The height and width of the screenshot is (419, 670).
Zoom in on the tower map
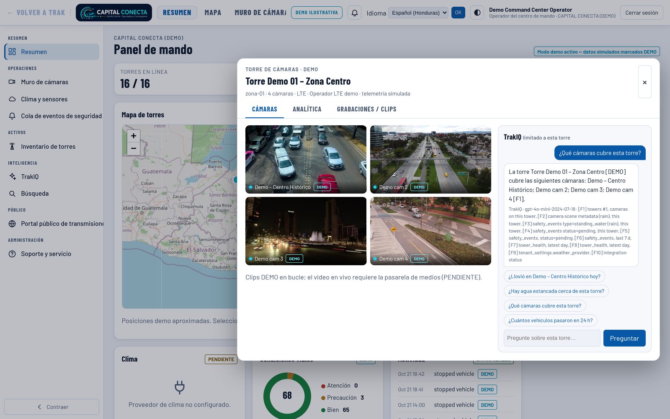(134, 136)
